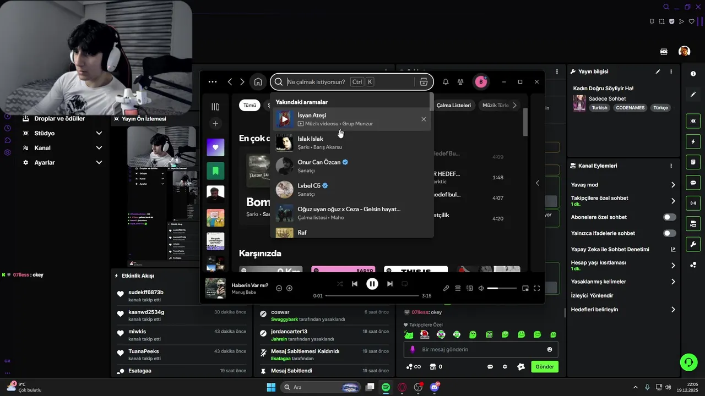The height and width of the screenshot is (396, 705).
Task: Remove İsyan Ateşi from recent searches
Action: tap(424, 119)
